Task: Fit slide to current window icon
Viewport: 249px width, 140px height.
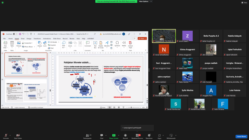Action: point(147,107)
